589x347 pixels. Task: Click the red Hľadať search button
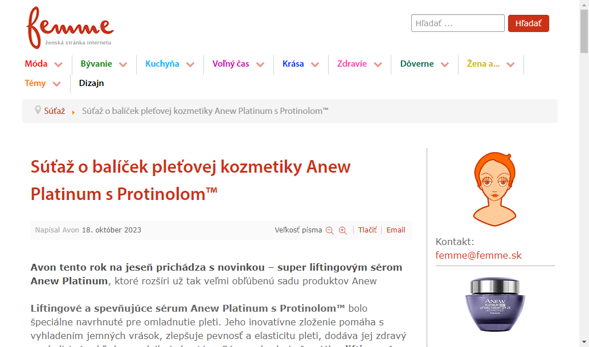coord(529,23)
